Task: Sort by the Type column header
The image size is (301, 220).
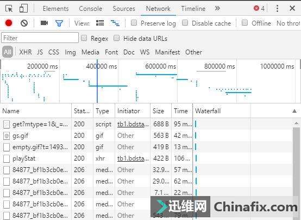Action: (104, 111)
